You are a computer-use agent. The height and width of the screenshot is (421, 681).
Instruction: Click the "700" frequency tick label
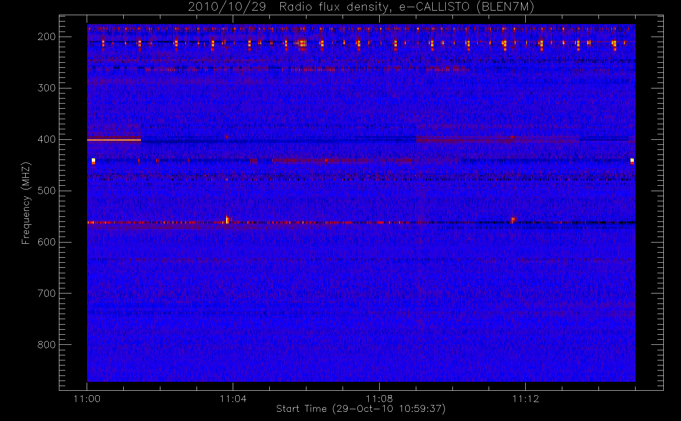pos(47,293)
